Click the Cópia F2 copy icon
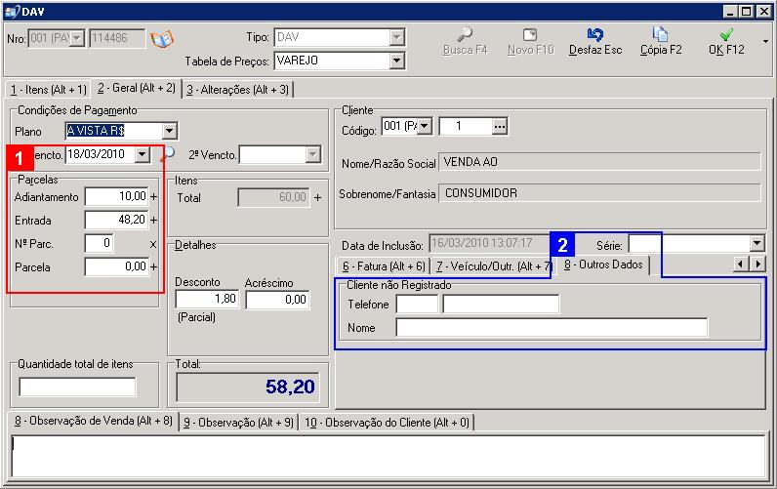The height and width of the screenshot is (489, 777). pos(660,34)
